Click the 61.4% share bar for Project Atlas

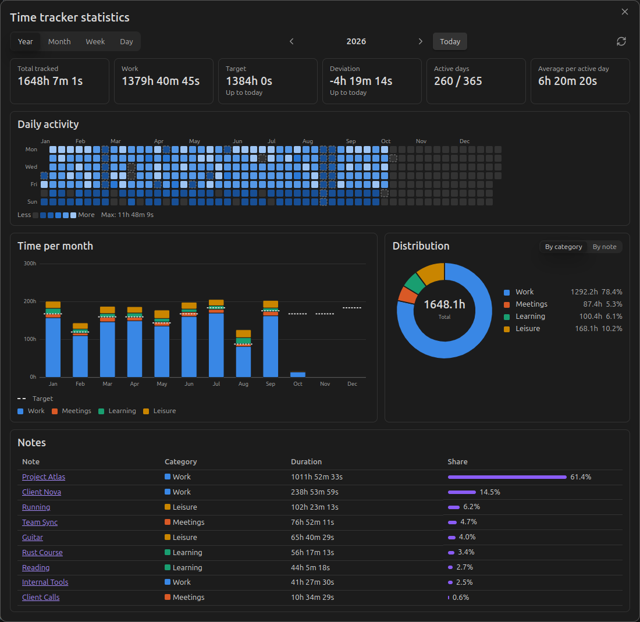pyautogui.click(x=507, y=477)
